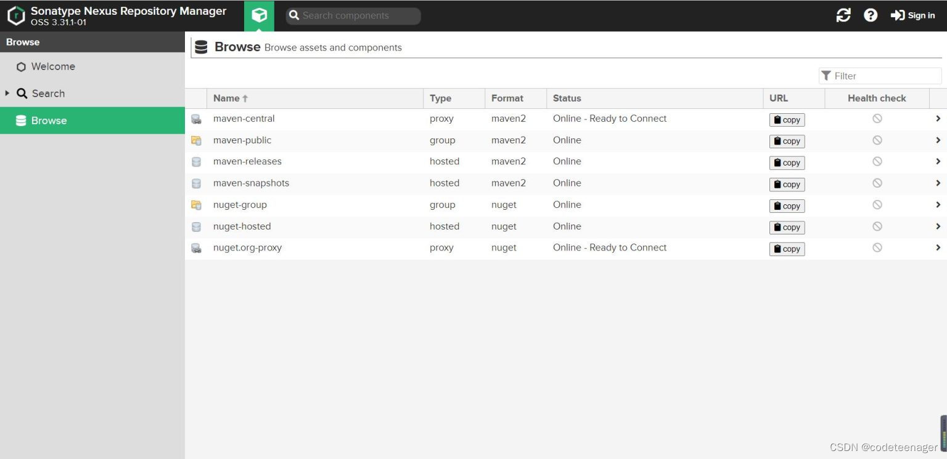Click the Refresh icon in header

[843, 15]
